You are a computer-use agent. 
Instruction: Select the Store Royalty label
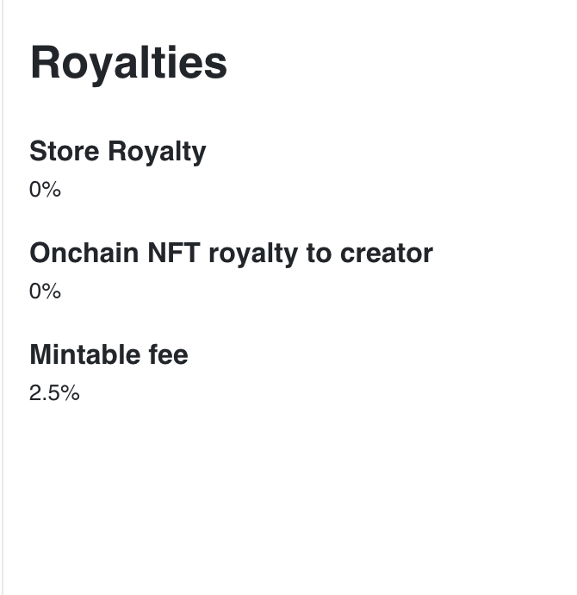pyautogui.click(x=118, y=152)
